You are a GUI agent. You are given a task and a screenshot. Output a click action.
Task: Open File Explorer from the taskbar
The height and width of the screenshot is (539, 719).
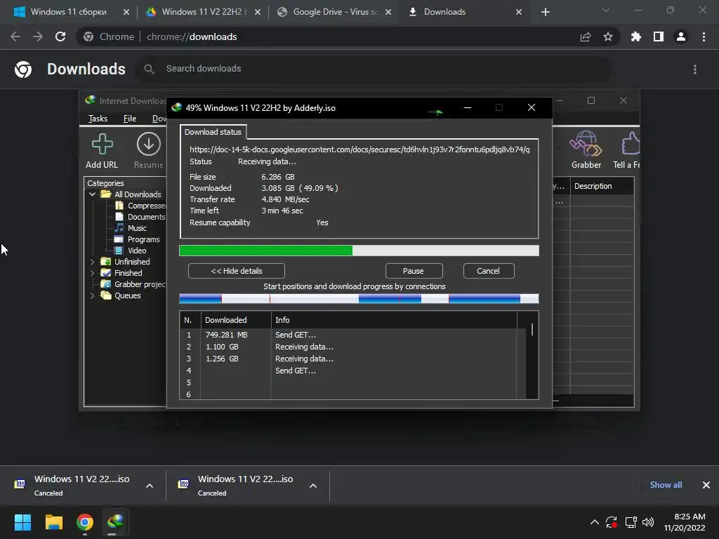pyautogui.click(x=53, y=521)
